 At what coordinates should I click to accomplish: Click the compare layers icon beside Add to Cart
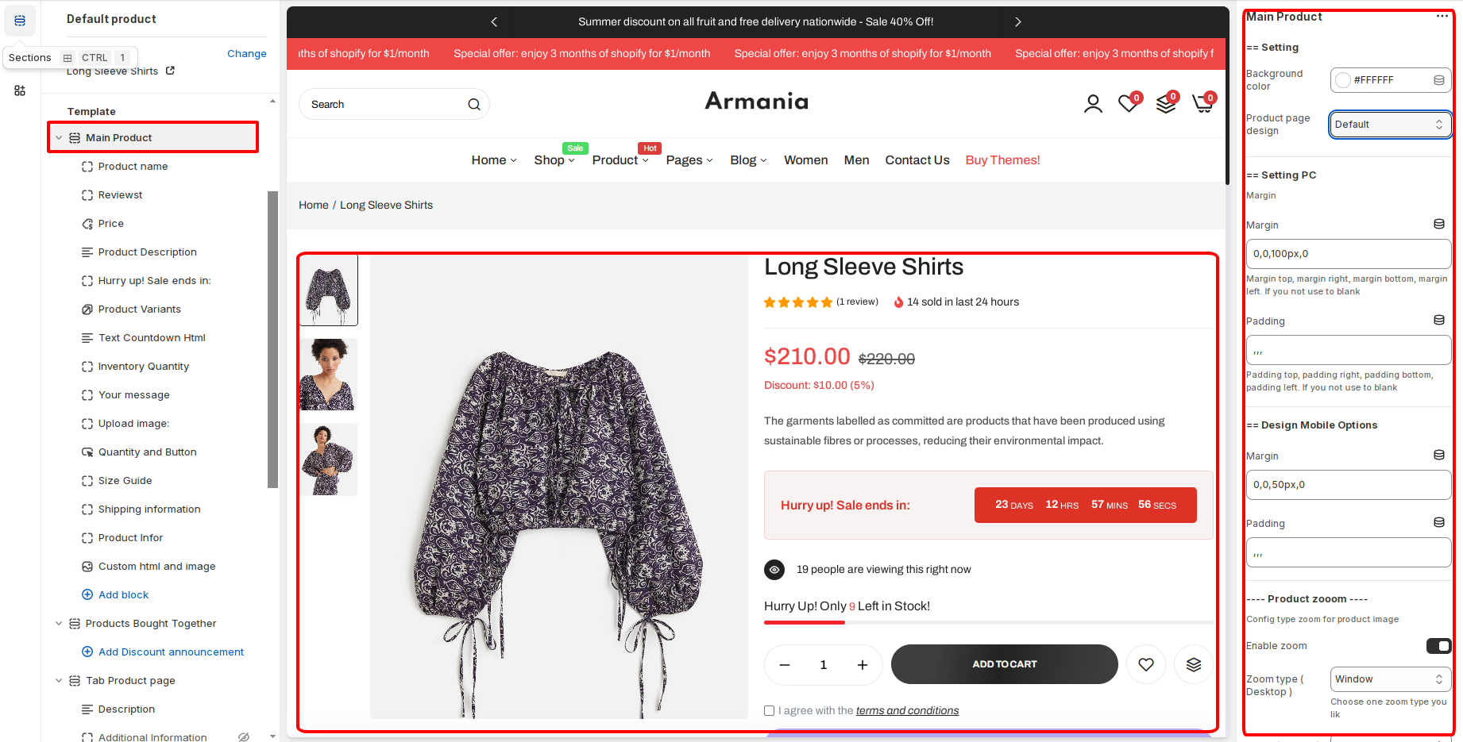1193,664
